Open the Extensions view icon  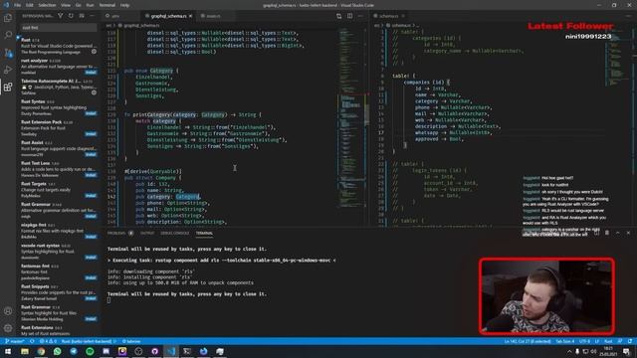tap(8, 87)
